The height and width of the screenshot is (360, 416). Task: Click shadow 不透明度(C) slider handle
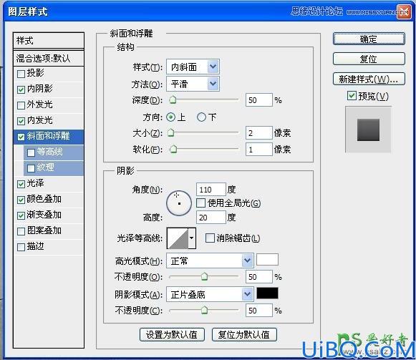(204, 310)
